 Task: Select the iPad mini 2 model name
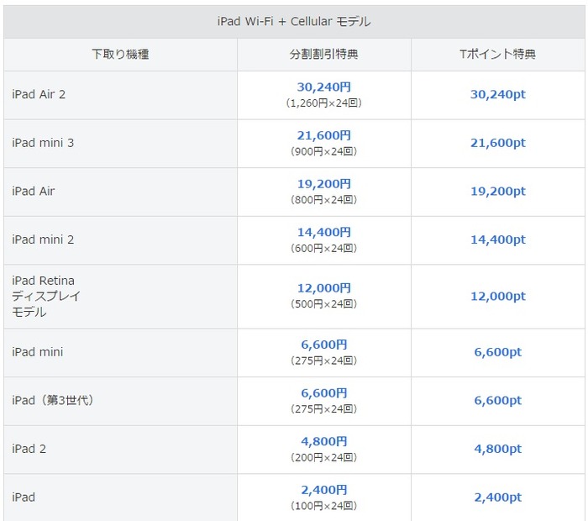[43, 239]
